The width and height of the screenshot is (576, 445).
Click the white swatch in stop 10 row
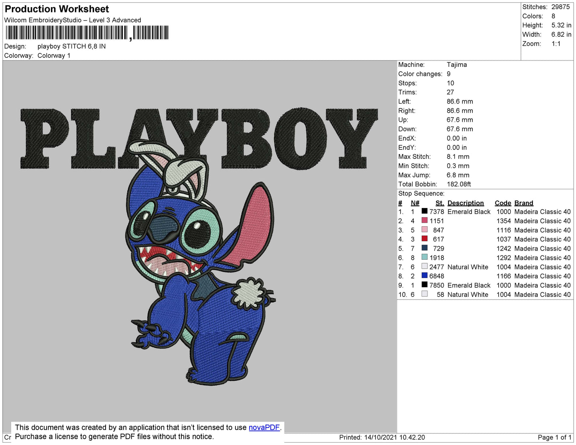[425, 294]
